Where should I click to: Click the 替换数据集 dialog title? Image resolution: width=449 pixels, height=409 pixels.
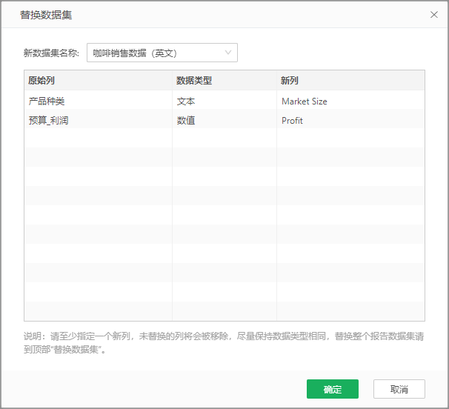[x=46, y=15]
